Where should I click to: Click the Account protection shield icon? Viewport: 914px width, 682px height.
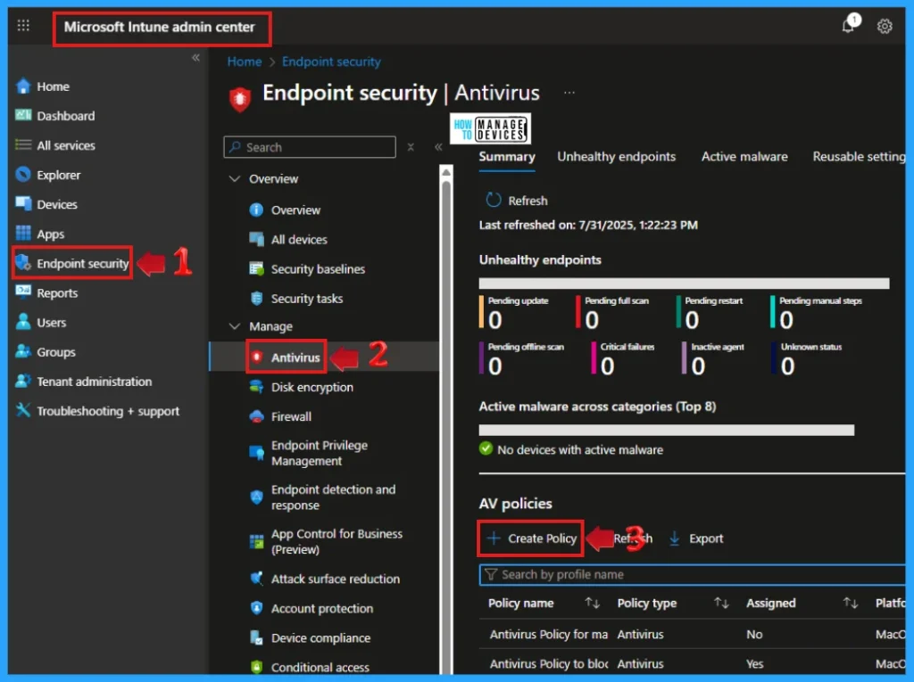pos(256,608)
